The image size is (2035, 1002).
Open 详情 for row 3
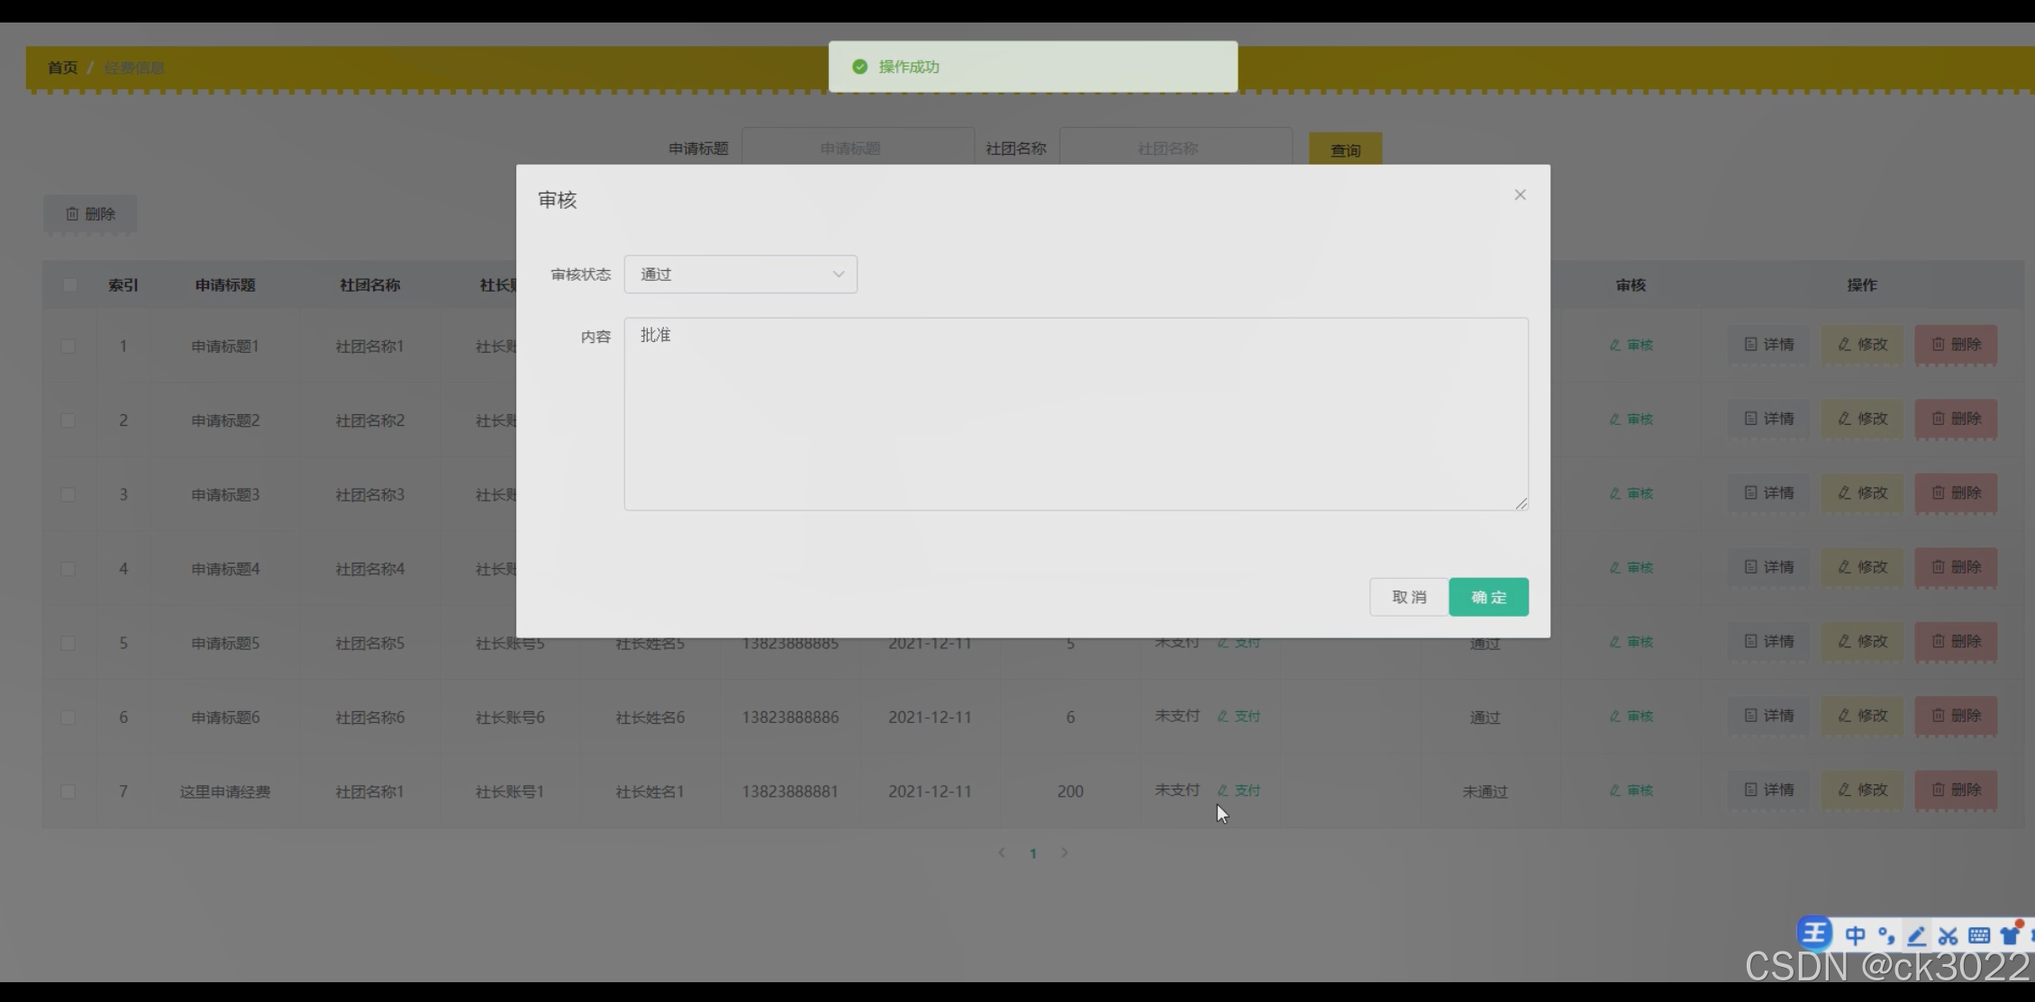(1768, 493)
